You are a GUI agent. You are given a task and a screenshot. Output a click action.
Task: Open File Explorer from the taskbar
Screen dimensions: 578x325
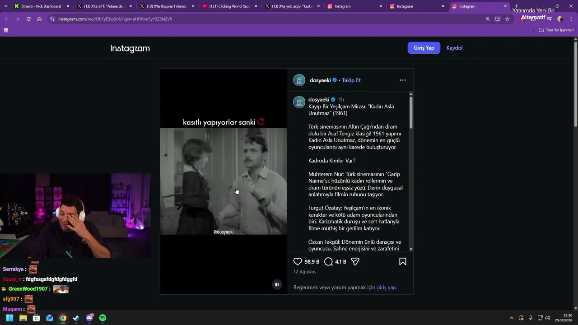[23, 318]
